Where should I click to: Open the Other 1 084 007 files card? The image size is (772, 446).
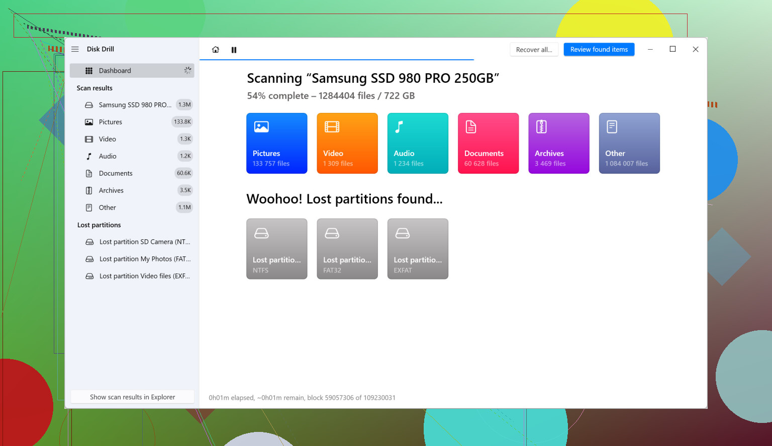coord(629,143)
